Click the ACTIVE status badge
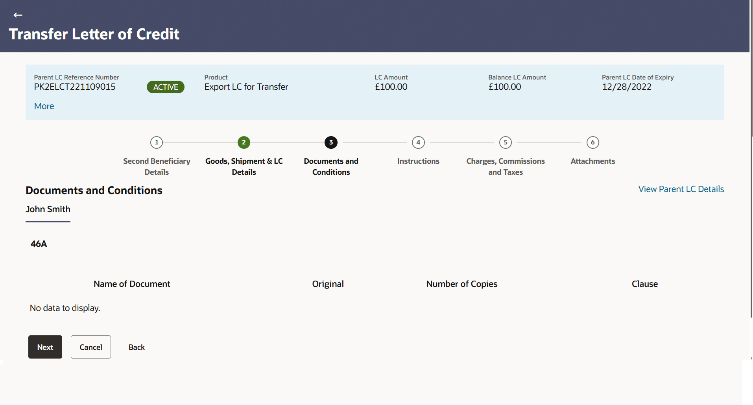 165,87
